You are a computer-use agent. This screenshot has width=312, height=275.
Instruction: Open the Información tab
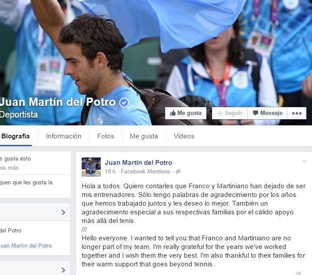(64, 136)
